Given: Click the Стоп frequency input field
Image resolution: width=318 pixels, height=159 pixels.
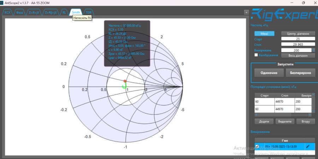Looking at the screenshot, I should pos(298,44).
